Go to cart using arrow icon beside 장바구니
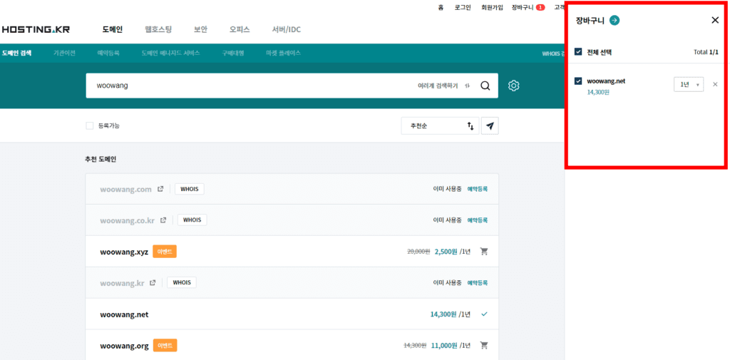 coord(615,21)
